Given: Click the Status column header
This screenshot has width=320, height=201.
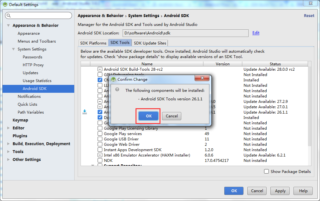Looking at the screenshot, I should (275, 64).
